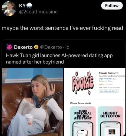Open the @2seatlimousine handle

tap(38, 12)
